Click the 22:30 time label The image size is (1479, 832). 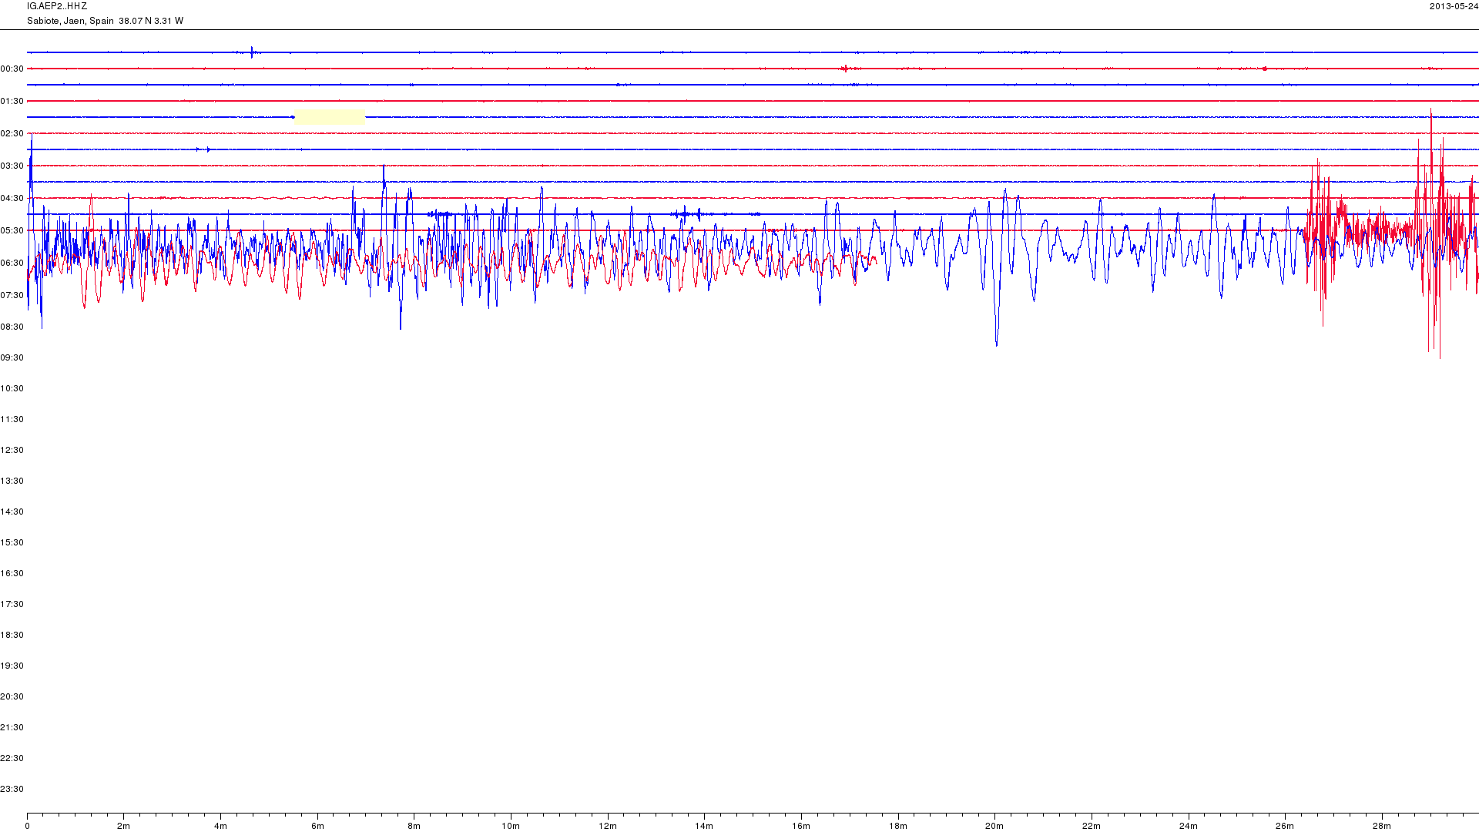point(12,759)
